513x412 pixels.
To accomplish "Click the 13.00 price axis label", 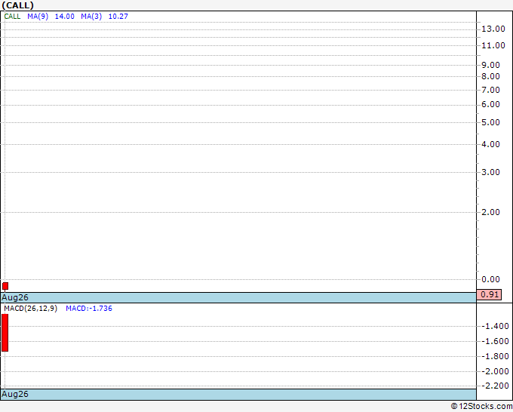I will (493, 29).
